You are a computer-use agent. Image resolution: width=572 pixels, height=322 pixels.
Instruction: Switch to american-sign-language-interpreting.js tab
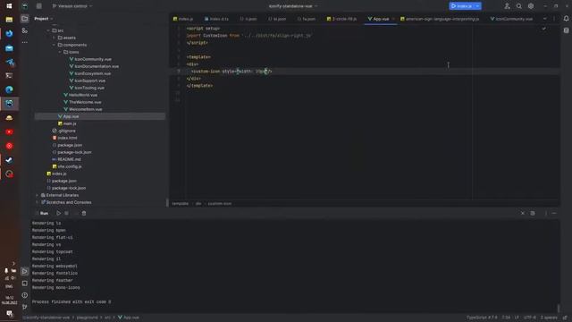440,19
